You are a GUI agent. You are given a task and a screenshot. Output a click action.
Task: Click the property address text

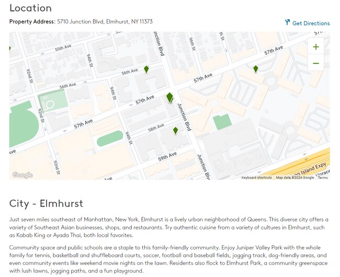point(105,21)
